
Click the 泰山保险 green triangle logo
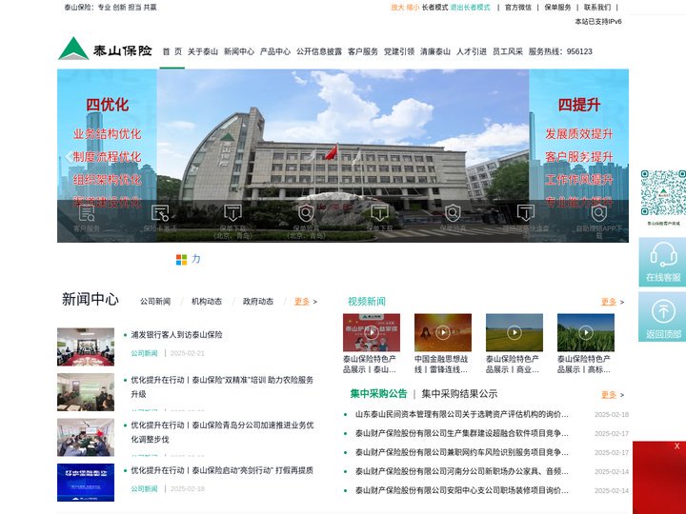(105, 49)
